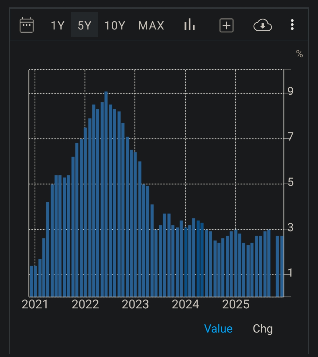Click the 2023 x-axis label
318x357 pixels.
point(135,305)
